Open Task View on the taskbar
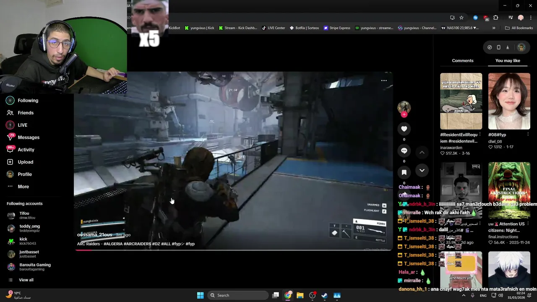This screenshot has width=537, height=302. pos(276,295)
